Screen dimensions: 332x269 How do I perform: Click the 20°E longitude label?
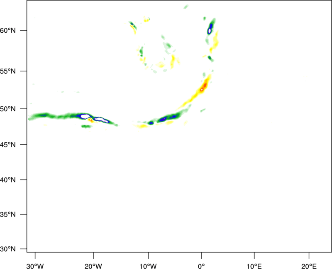(x=309, y=266)
